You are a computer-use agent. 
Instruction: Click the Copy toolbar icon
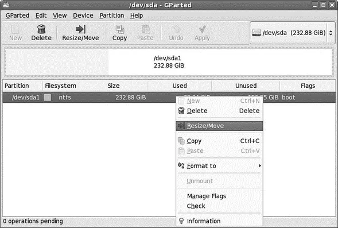tap(119, 29)
